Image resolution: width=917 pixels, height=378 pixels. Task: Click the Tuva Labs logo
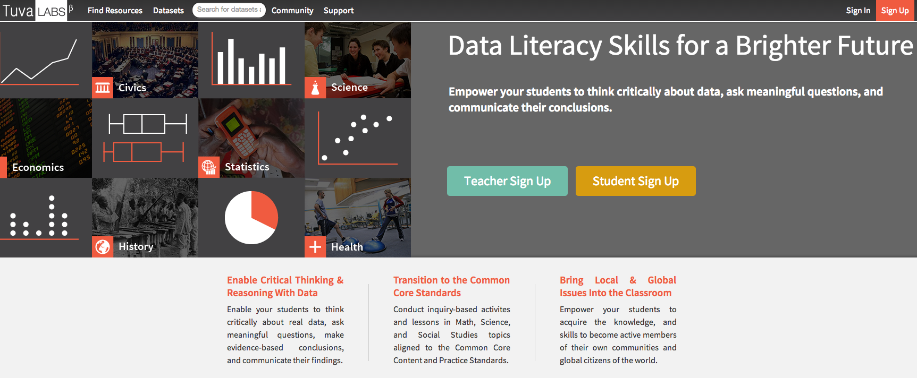(x=35, y=11)
